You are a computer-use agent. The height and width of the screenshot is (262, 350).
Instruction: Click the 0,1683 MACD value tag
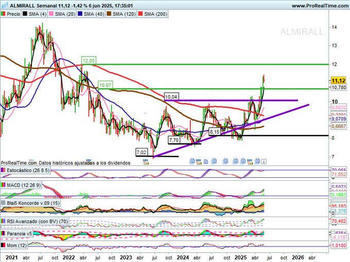(339, 195)
